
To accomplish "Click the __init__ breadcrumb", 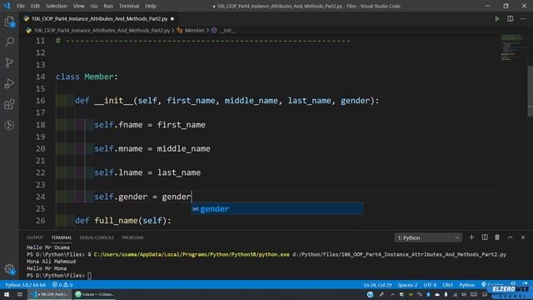I will [227, 30].
